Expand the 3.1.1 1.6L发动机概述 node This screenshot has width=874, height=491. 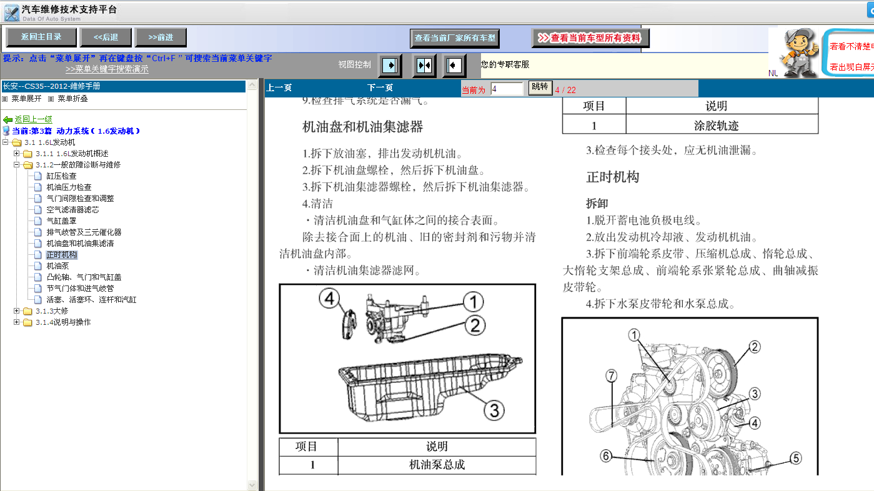(x=17, y=154)
